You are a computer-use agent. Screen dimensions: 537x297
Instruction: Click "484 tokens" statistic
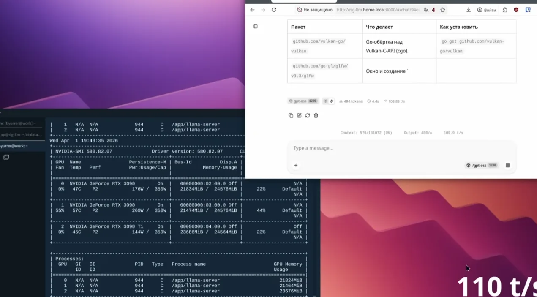[351, 101]
